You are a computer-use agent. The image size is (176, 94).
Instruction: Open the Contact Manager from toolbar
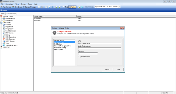[x=29, y=7]
